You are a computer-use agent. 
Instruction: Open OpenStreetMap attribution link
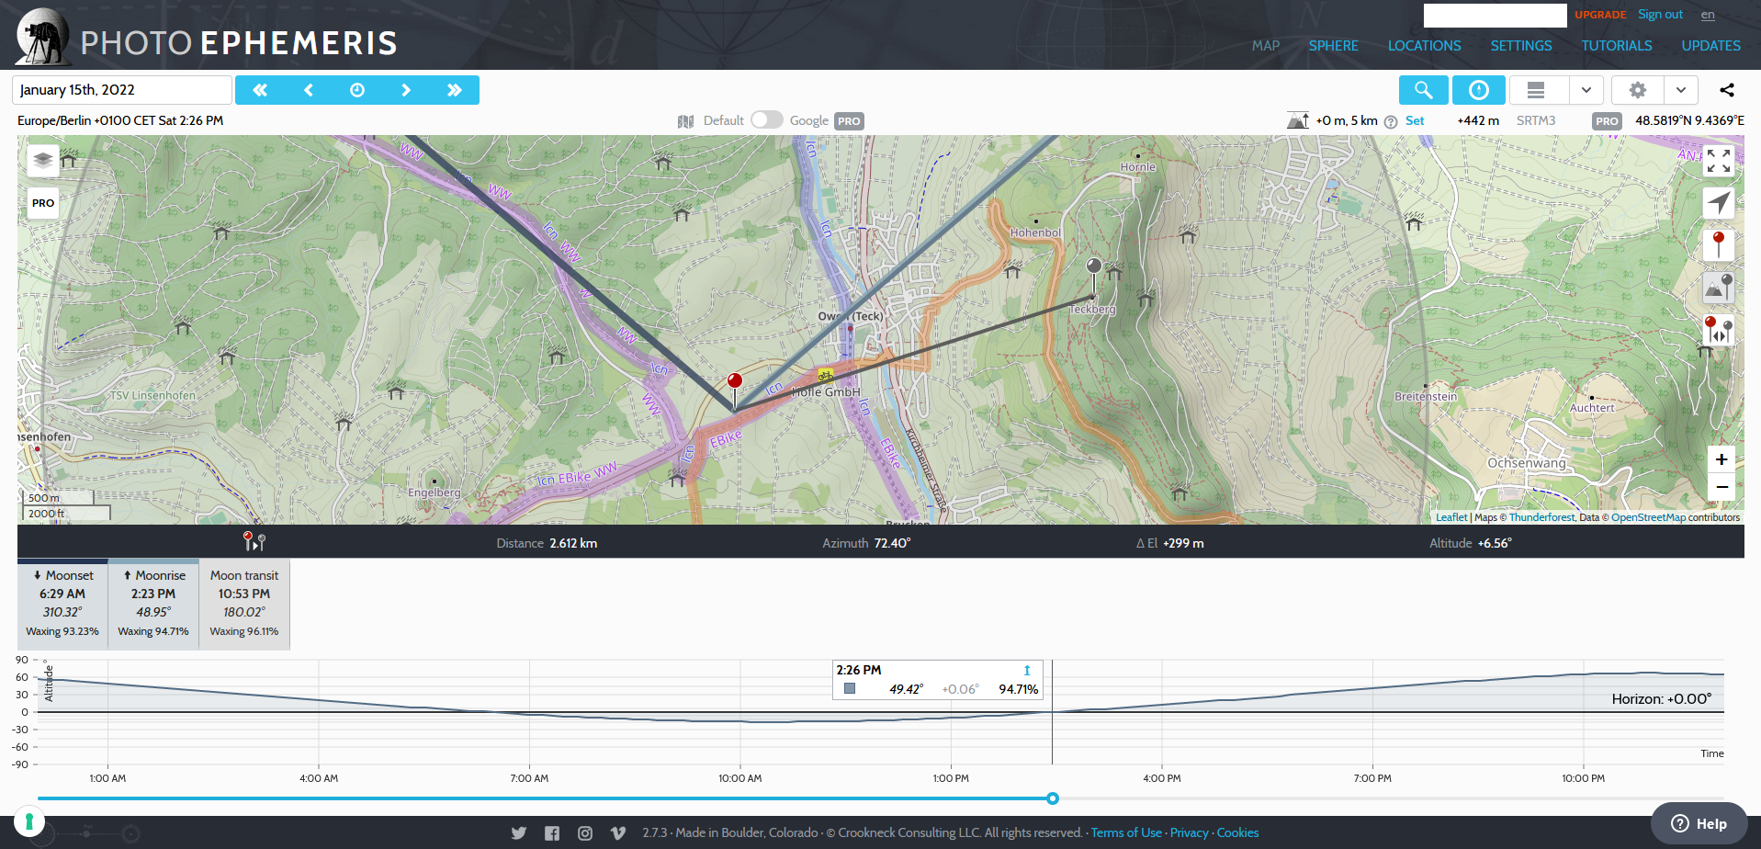pos(1648,517)
